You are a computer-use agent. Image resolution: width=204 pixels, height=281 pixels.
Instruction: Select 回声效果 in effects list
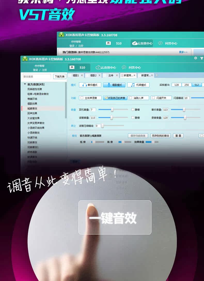(x=32, y=113)
